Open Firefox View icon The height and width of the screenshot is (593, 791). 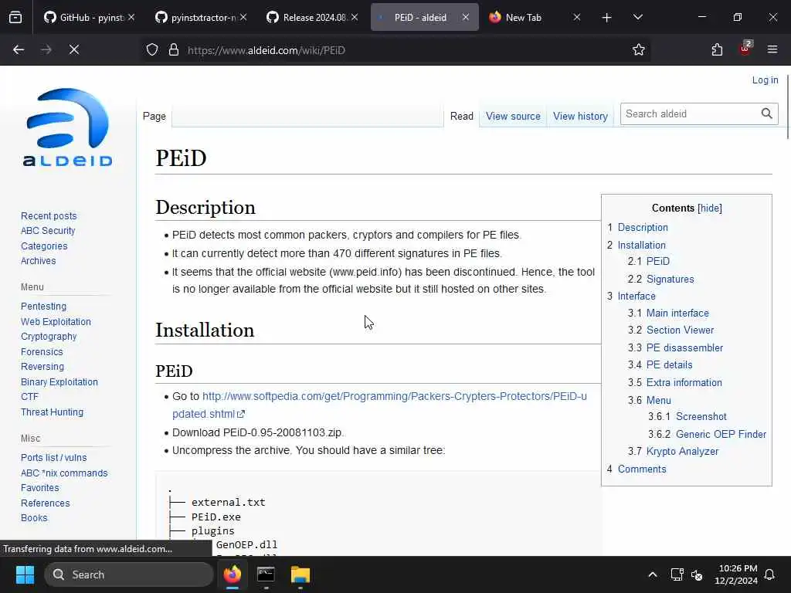tap(15, 18)
